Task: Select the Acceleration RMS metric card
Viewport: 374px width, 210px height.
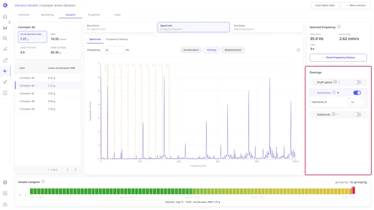Action: [32, 37]
